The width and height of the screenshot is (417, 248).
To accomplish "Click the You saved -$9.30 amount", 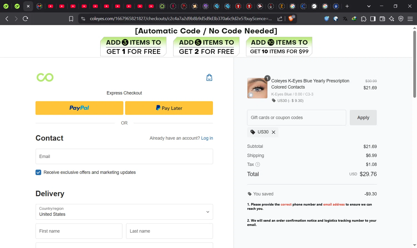I will click(x=371, y=194).
